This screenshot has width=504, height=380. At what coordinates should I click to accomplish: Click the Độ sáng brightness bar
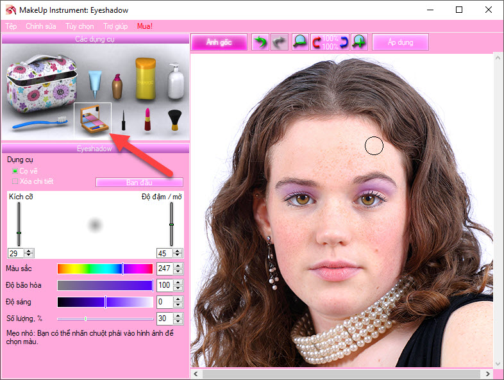pos(105,302)
